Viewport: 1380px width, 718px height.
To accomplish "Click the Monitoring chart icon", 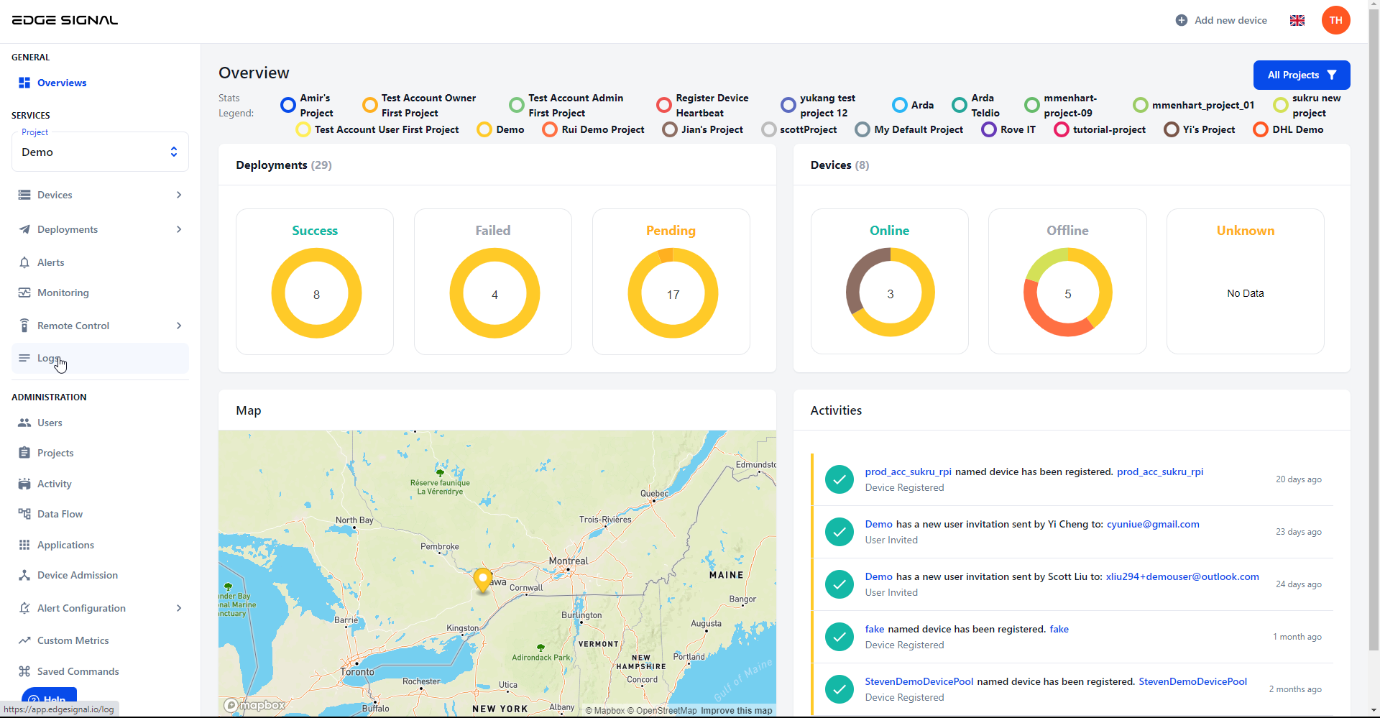I will coord(24,293).
